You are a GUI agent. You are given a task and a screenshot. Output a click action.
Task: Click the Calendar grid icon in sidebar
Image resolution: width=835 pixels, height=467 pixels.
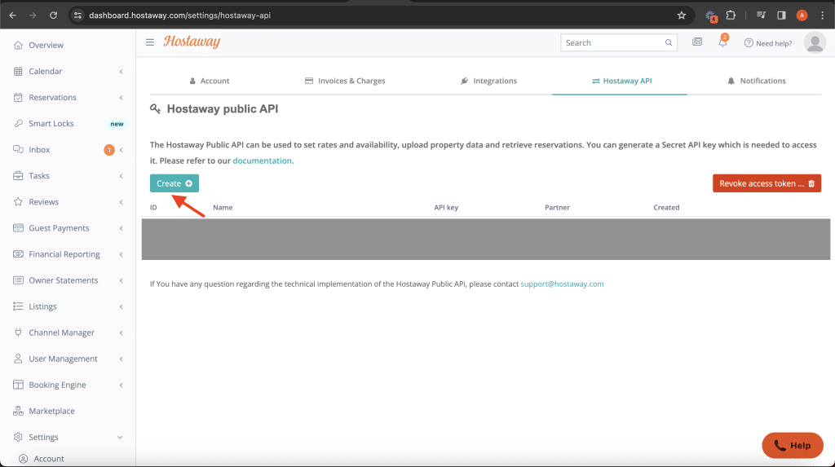18,72
